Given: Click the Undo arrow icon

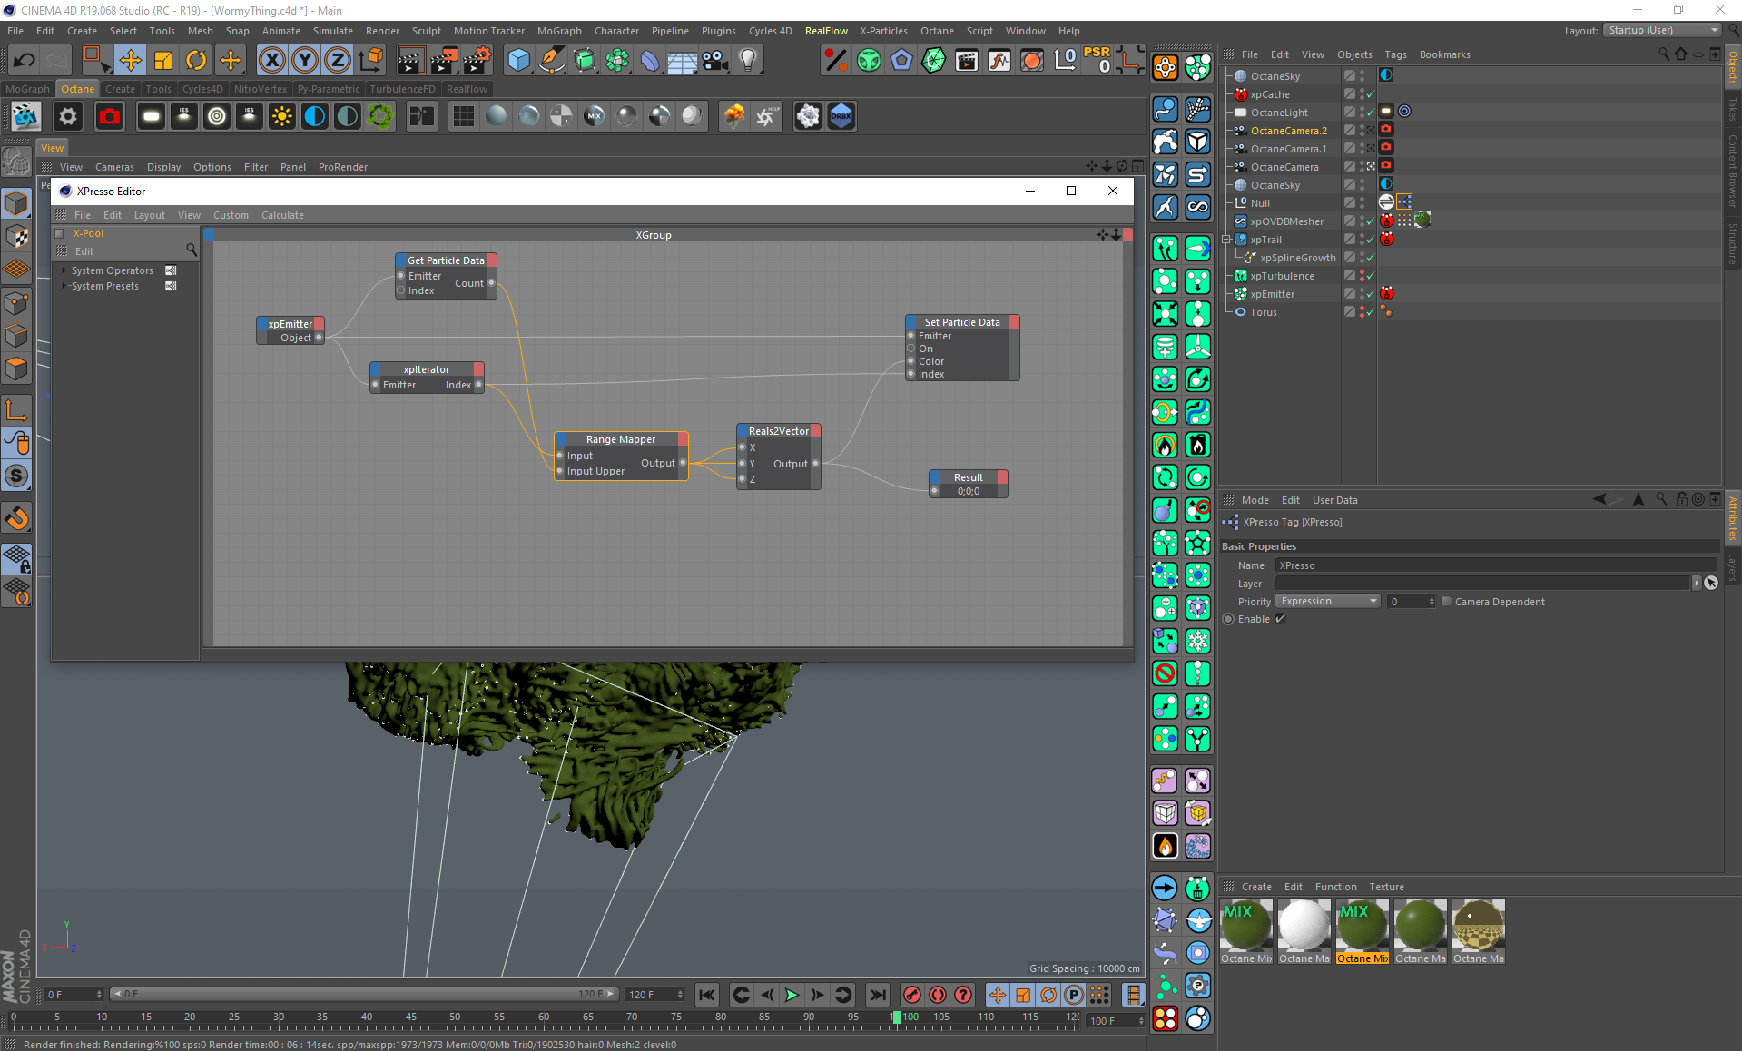Looking at the screenshot, I should click(x=24, y=61).
